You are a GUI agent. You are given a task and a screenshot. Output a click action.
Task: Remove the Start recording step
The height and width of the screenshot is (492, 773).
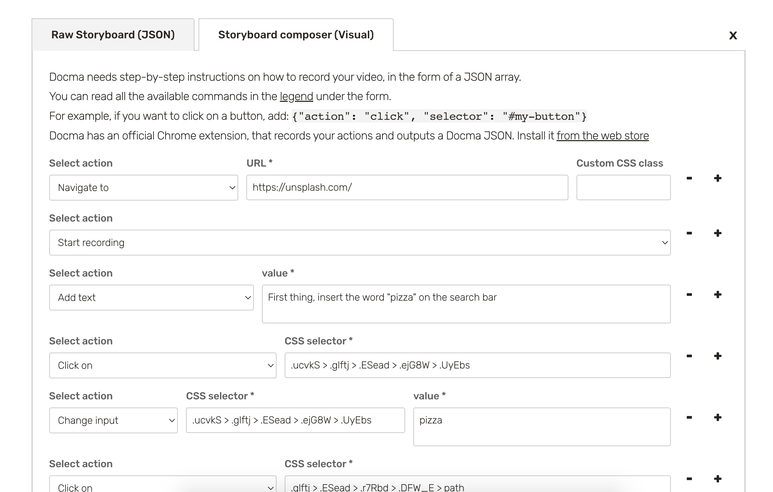(689, 233)
